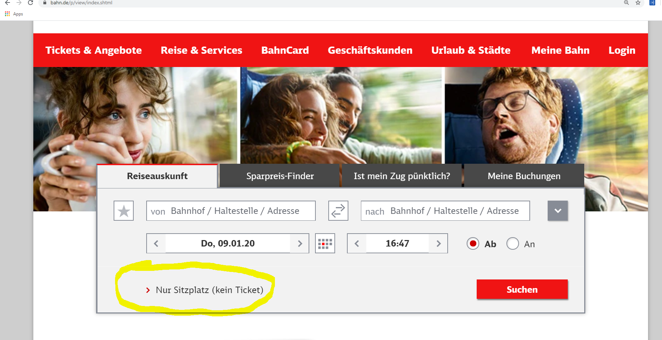Click the von station input field
This screenshot has height=340, width=662.
tap(231, 211)
